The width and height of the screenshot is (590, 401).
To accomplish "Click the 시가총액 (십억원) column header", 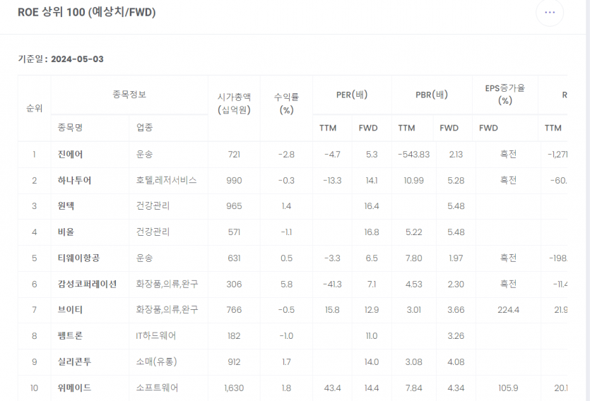I will point(234,104).
